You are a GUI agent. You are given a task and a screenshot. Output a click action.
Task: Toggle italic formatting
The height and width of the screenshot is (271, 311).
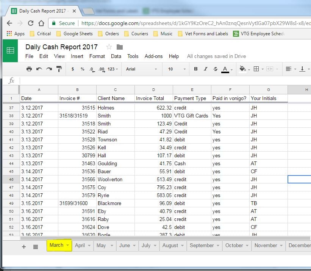pos(206,69)
